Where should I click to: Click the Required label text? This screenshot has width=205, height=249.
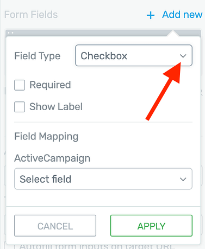(50, 85)
